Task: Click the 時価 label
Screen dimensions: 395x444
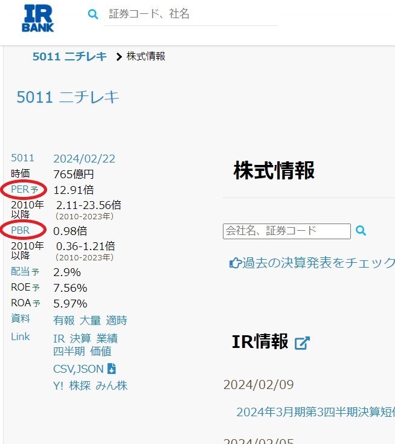Action: [x=20, y=173]
